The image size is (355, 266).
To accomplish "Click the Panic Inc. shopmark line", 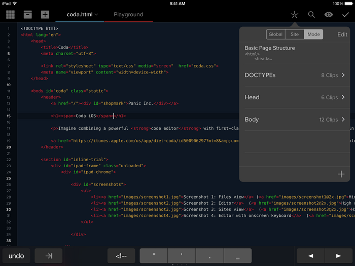I will click(115, 103).
